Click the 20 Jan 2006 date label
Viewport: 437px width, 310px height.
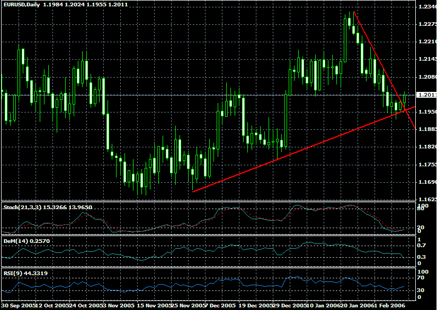[x=358, y=305]
